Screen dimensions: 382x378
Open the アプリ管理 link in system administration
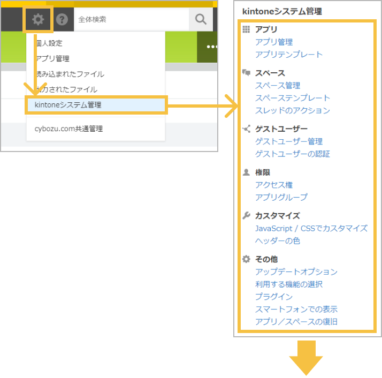274,42
